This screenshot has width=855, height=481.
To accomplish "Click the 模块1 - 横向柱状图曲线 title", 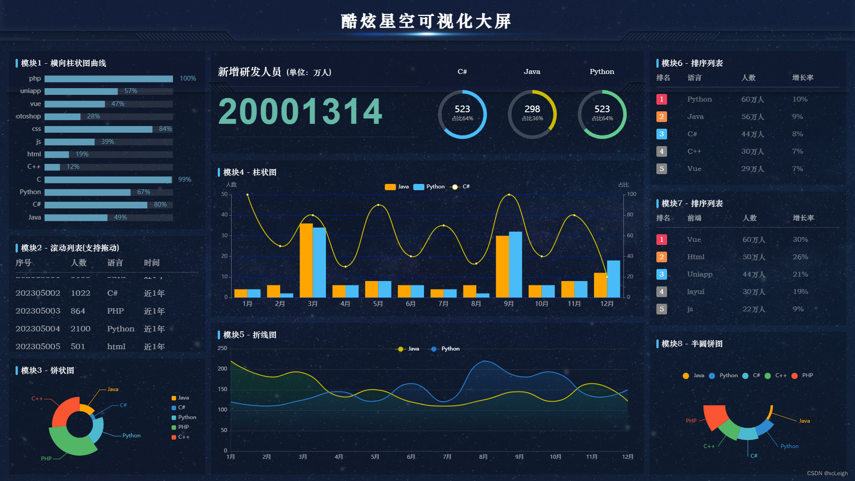I will point(64,63).
